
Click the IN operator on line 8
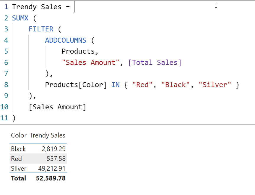point(116,85)
